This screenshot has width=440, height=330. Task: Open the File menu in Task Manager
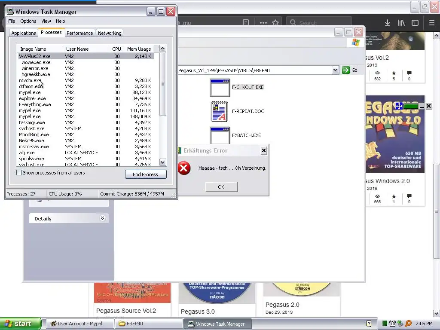point(12,21)
